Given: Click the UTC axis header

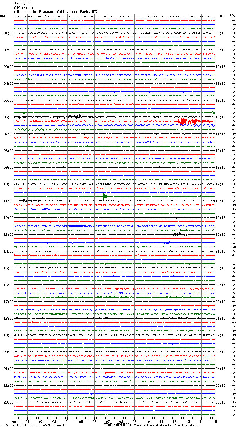Looking at the screenshot, I should point(221,16).
